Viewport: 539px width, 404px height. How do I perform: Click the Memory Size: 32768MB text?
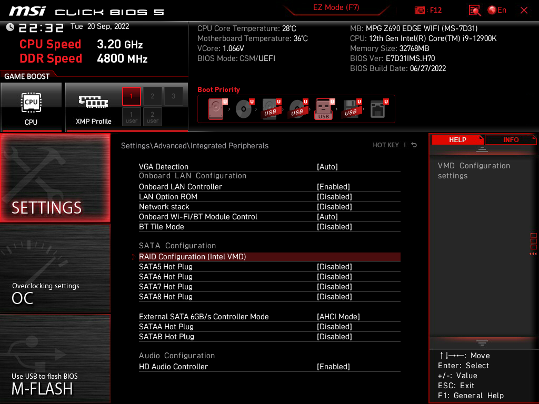(390, 48)
